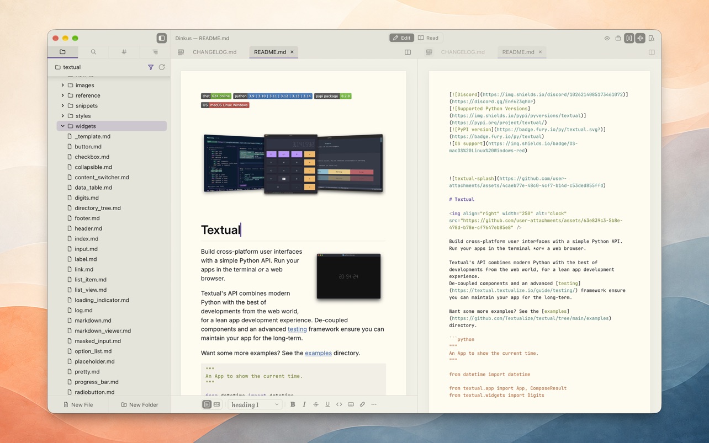Insert a link with chain icon
The height and width of the screenshot is (443, 709).
click(362, 404)
